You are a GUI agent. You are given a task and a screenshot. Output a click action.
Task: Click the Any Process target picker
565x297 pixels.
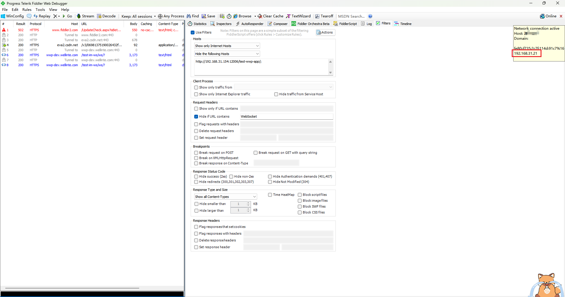click(x=171, y=16)
